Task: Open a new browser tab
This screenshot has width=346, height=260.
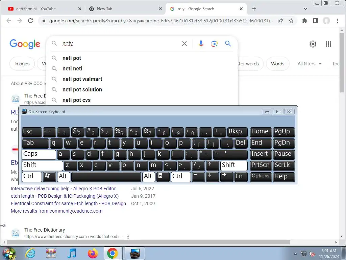Action: pos(254,9)
